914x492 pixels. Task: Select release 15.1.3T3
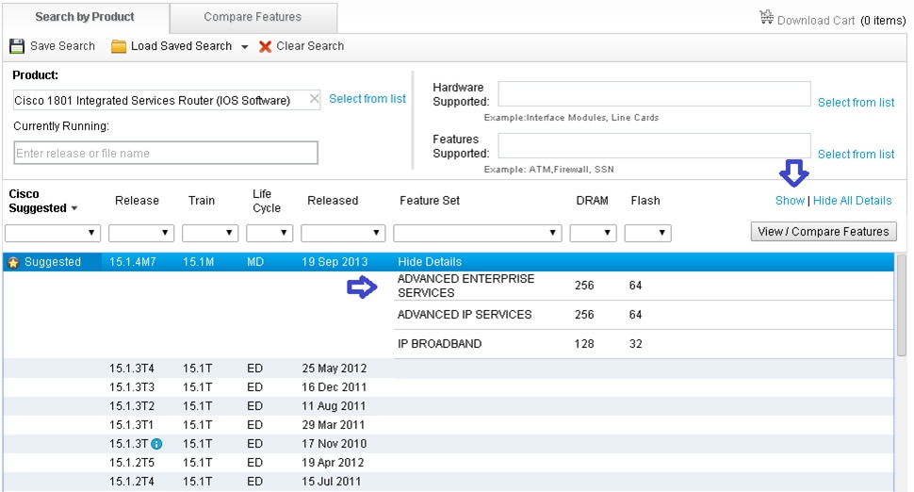132,387
